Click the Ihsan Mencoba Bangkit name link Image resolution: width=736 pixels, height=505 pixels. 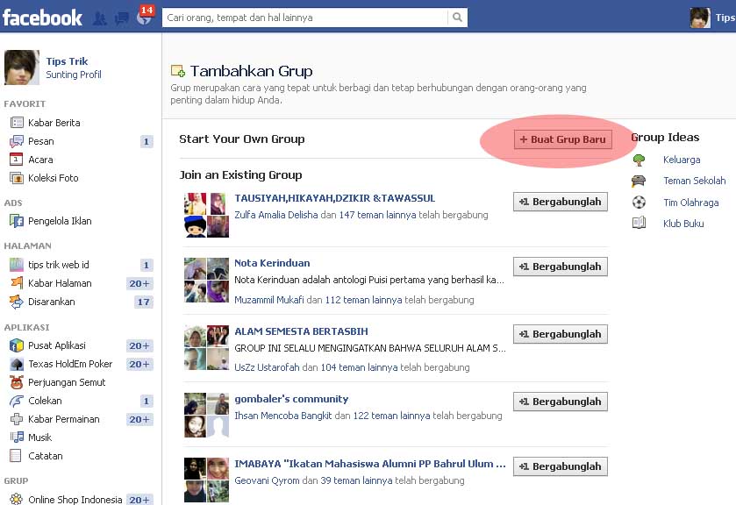(x=283, y=416)
